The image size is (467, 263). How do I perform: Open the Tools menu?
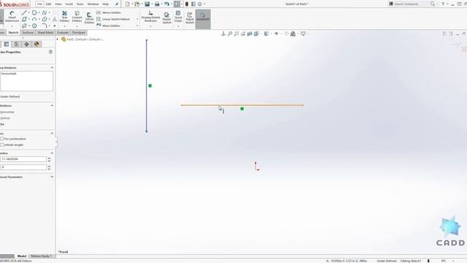click(x=80, y=4)
